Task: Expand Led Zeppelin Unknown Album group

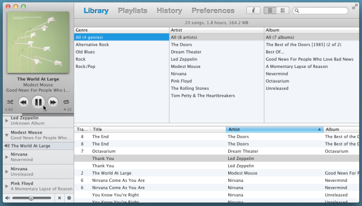Action: pos(7,121)
